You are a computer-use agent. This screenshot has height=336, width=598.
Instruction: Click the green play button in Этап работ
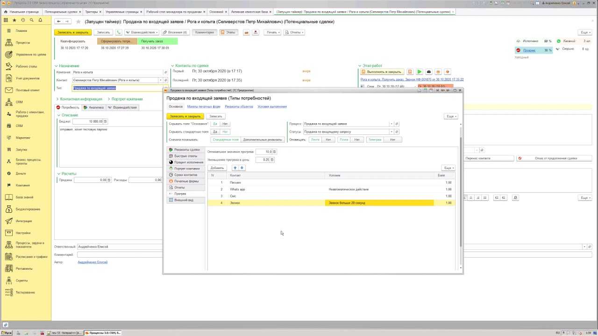click(x=419, y=72)
